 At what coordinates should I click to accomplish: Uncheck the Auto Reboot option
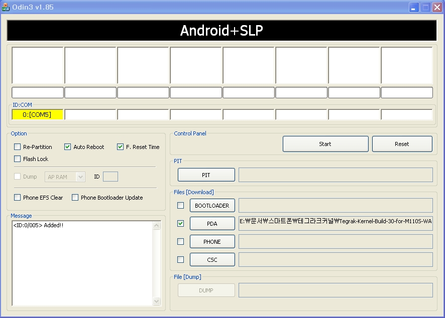click(x=68, y=147)
